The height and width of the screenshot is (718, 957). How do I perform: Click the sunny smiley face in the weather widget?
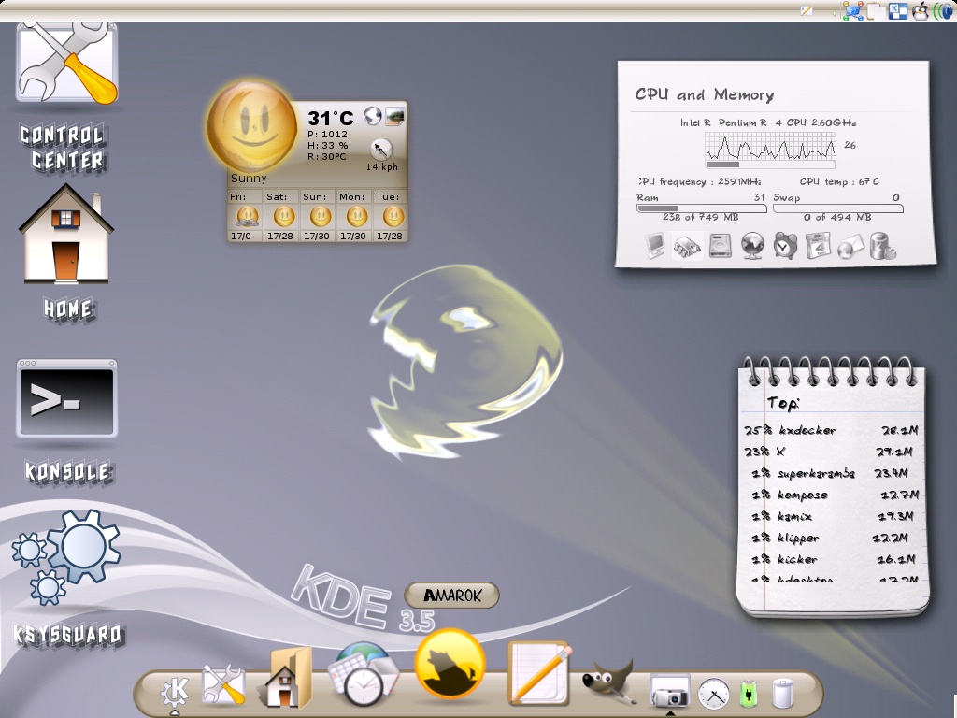point(251,126)
